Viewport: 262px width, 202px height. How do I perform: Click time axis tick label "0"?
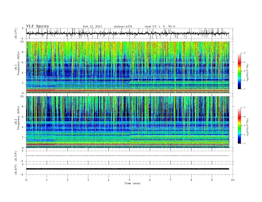(x=26, y=180)
